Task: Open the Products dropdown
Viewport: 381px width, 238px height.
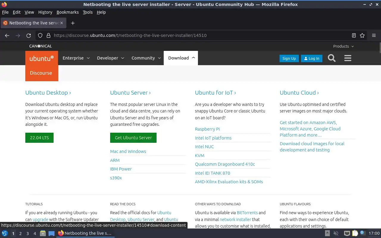Action: coord(343,46)
